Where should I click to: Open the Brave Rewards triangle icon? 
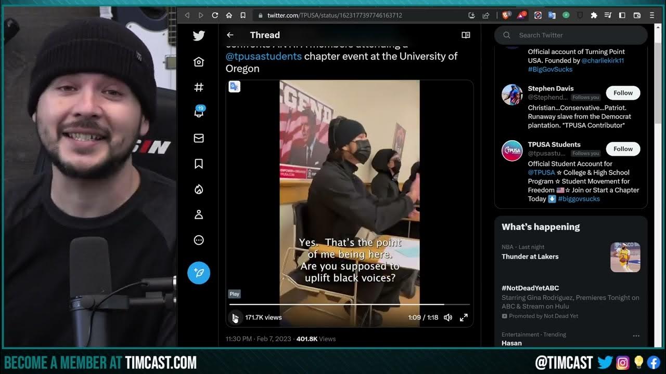click(521, 16)
